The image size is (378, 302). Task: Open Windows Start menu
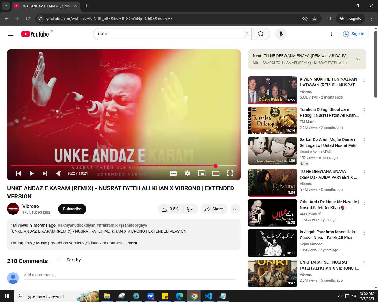coord(7,296)
